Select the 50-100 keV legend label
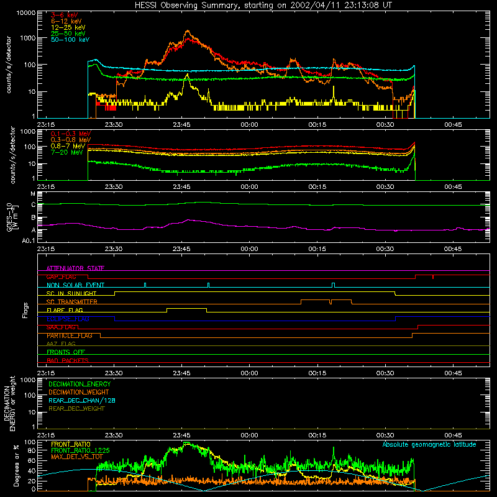The image size is (497, 497). [x=70, y=40]
